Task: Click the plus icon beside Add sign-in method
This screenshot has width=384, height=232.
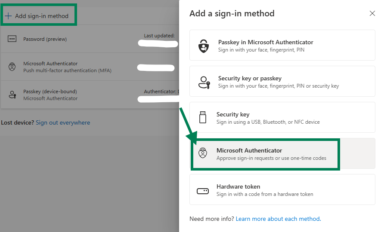Action: (8, 16)
